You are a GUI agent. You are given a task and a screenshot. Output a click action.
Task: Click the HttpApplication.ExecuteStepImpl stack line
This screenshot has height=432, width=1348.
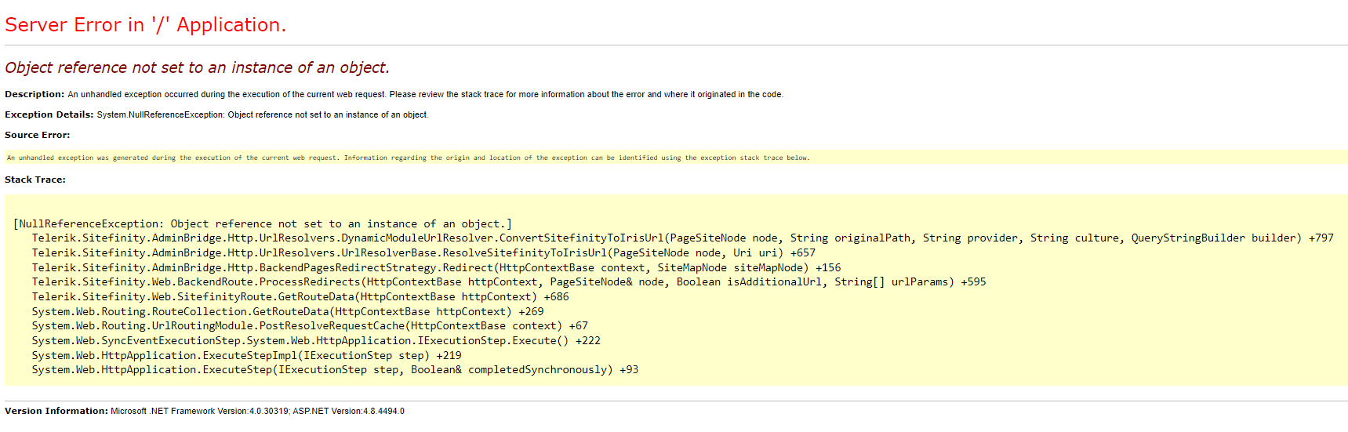[x=247, y=356]
